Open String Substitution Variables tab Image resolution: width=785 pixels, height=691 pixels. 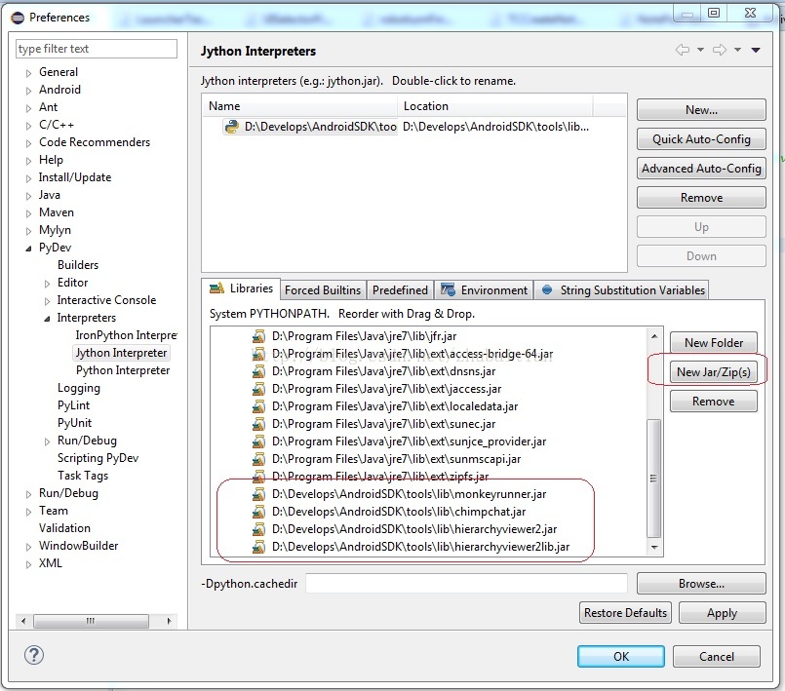[622, 290]
